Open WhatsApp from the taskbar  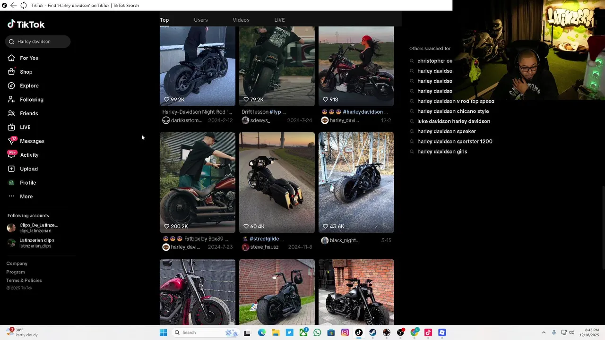[x=317, y=332]
